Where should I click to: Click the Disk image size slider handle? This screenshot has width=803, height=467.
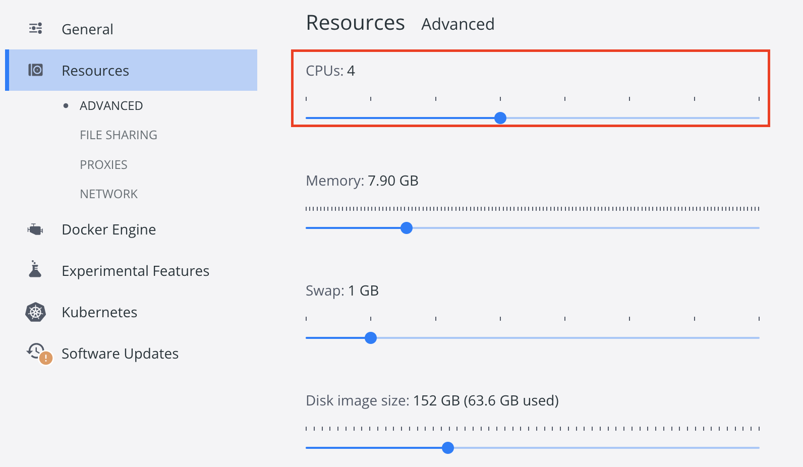coord(448,448)
